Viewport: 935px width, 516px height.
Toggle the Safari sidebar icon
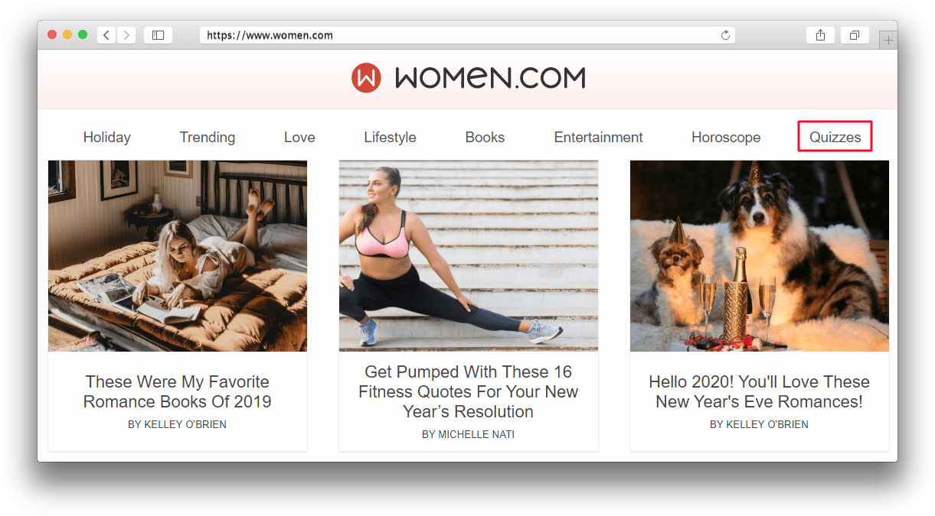click(158, 35)
